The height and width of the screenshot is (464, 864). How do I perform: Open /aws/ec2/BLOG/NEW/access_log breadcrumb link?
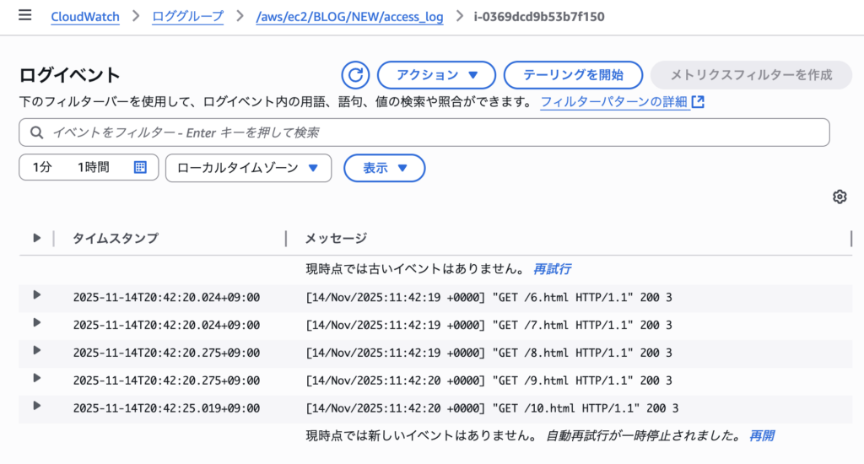point(349,17)
